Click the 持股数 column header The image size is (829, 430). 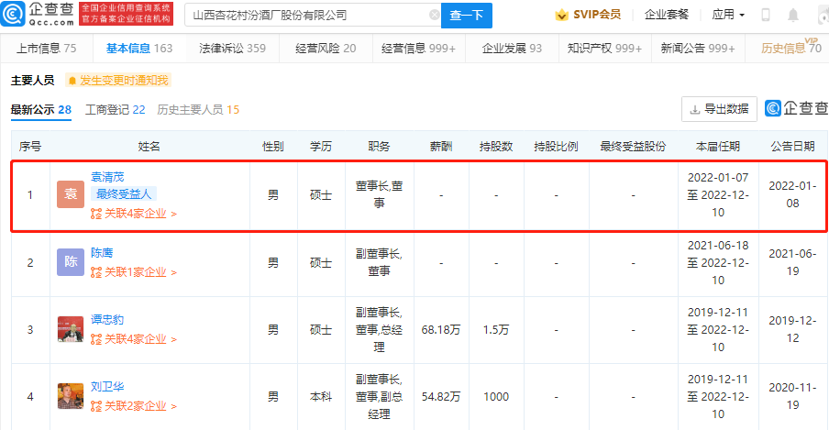coord(496,147)
